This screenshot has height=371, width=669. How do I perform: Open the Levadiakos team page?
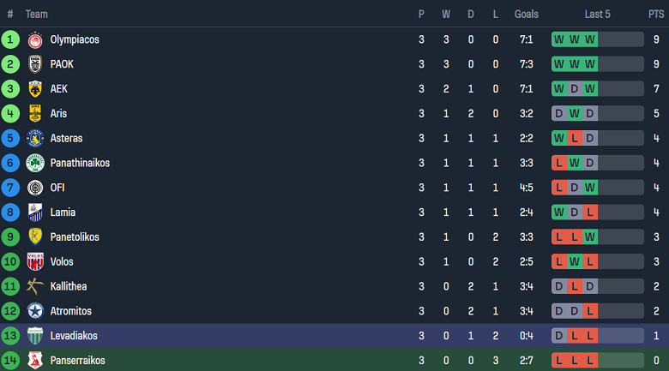(73, 336)
